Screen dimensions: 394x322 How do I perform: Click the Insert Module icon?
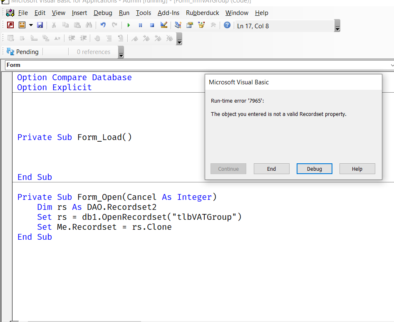[x=22, y=25]
